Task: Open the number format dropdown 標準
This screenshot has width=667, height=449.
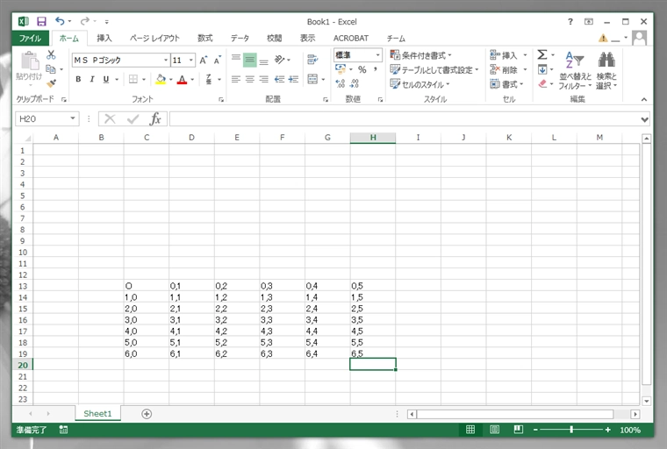Action: coord(377,55)
